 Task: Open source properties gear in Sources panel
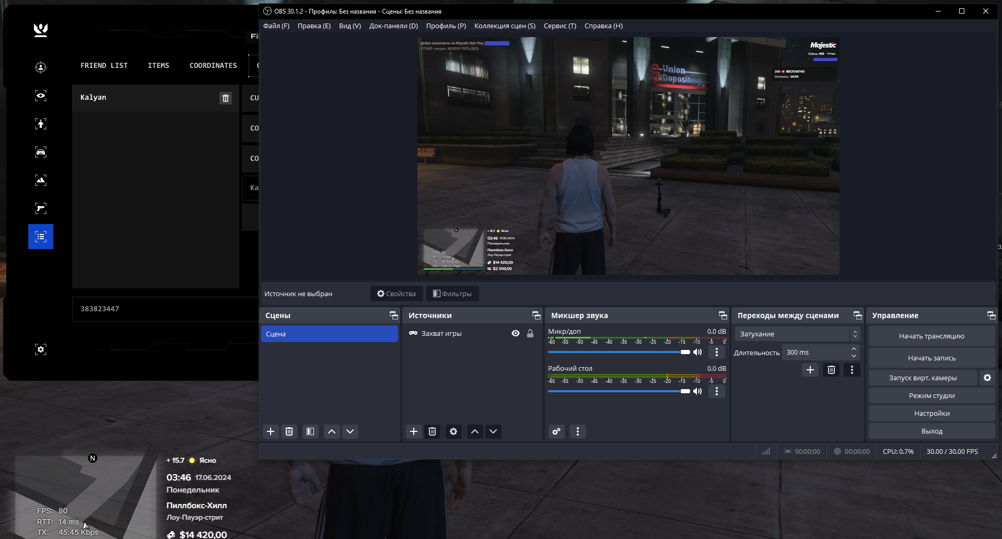pos(453,431)
